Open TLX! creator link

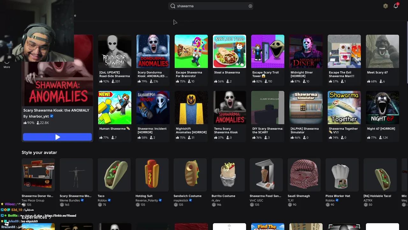click(290, 201)
